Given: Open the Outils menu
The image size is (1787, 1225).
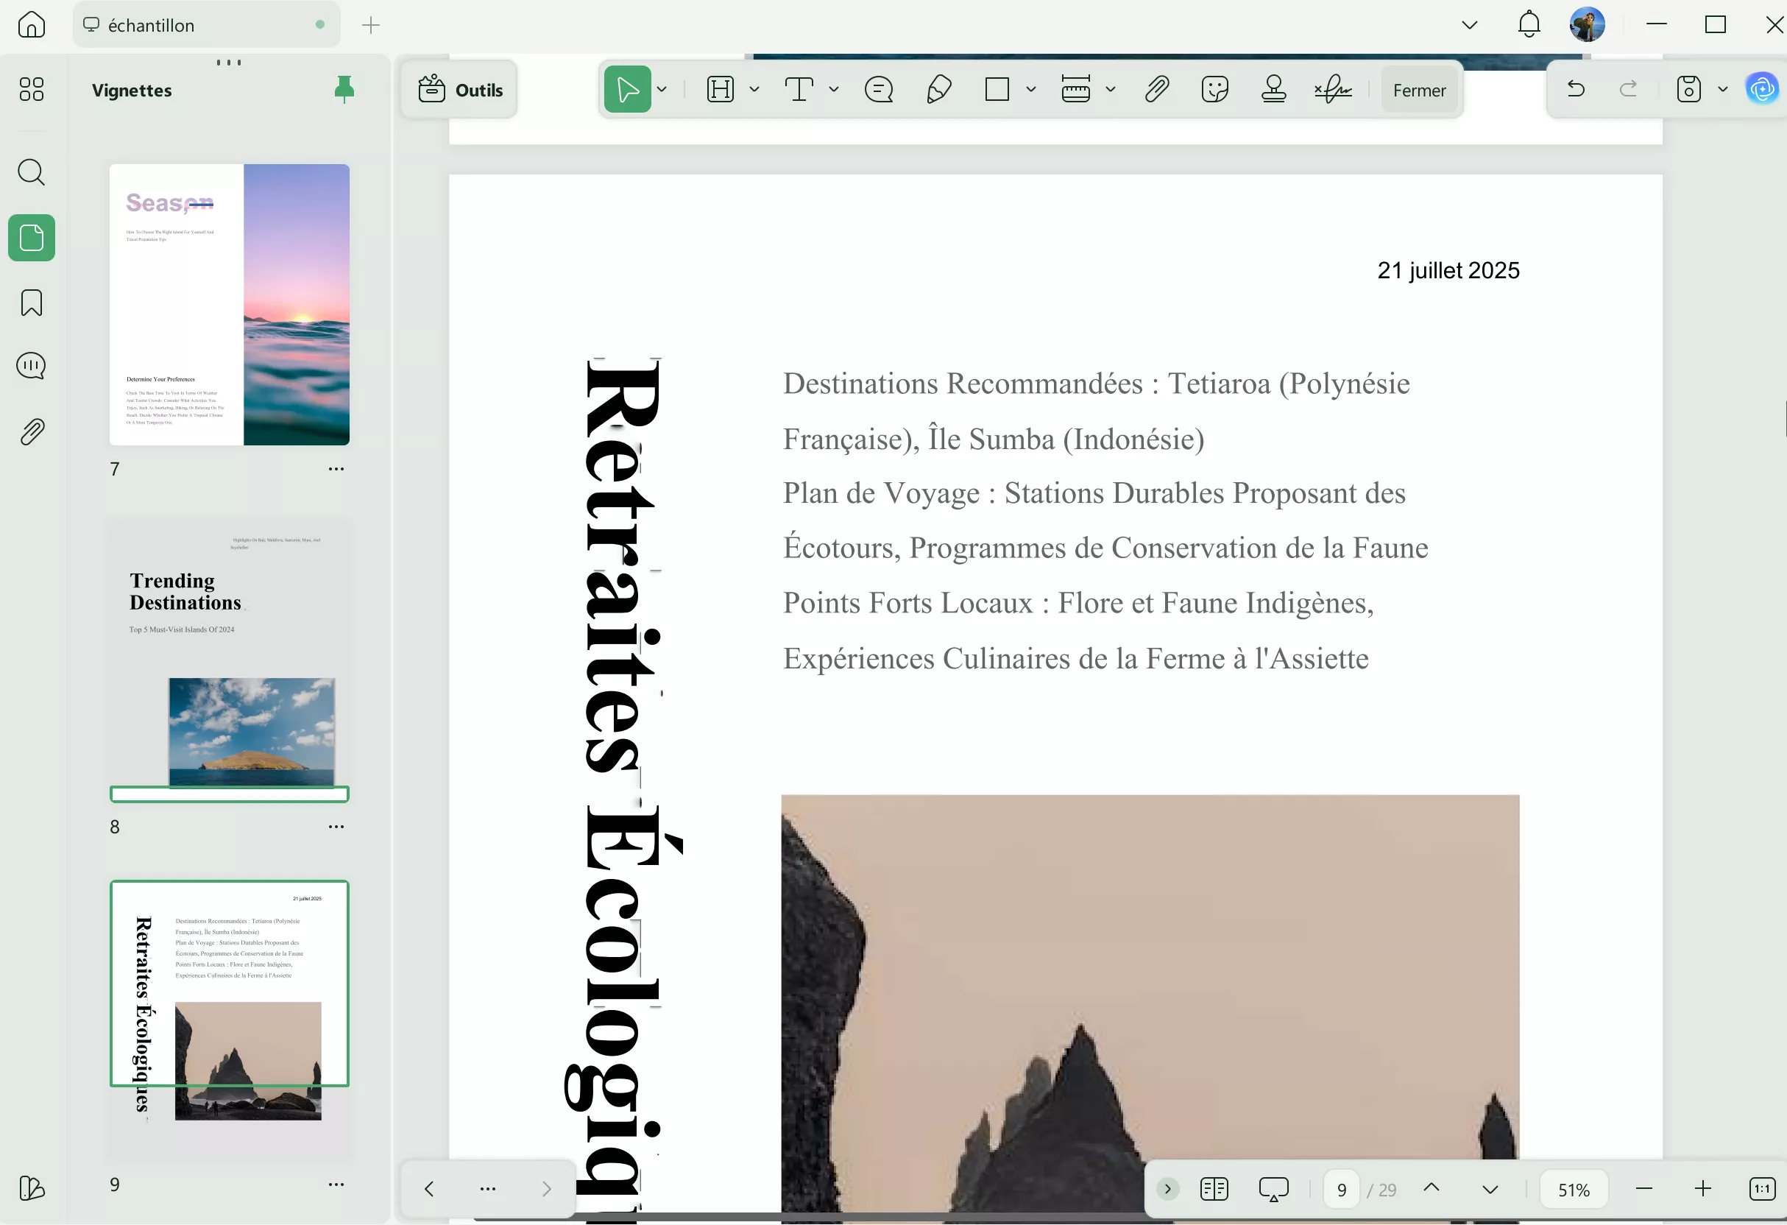Looking at the screenshot, I should [x=459, y=89].
